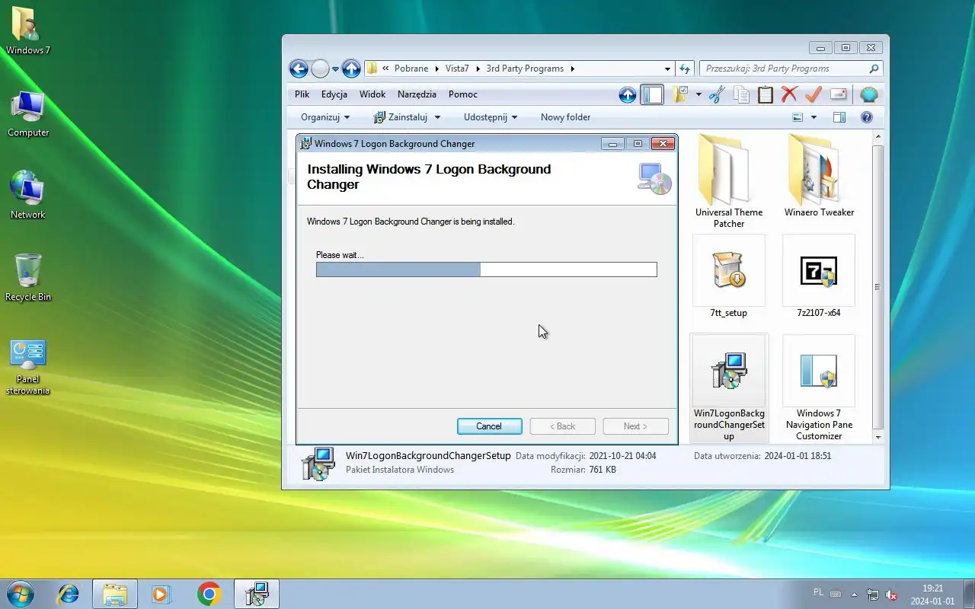Expand the Udostępnij dropdown
This screenshot has width=975, height=609.
(491, 117)
